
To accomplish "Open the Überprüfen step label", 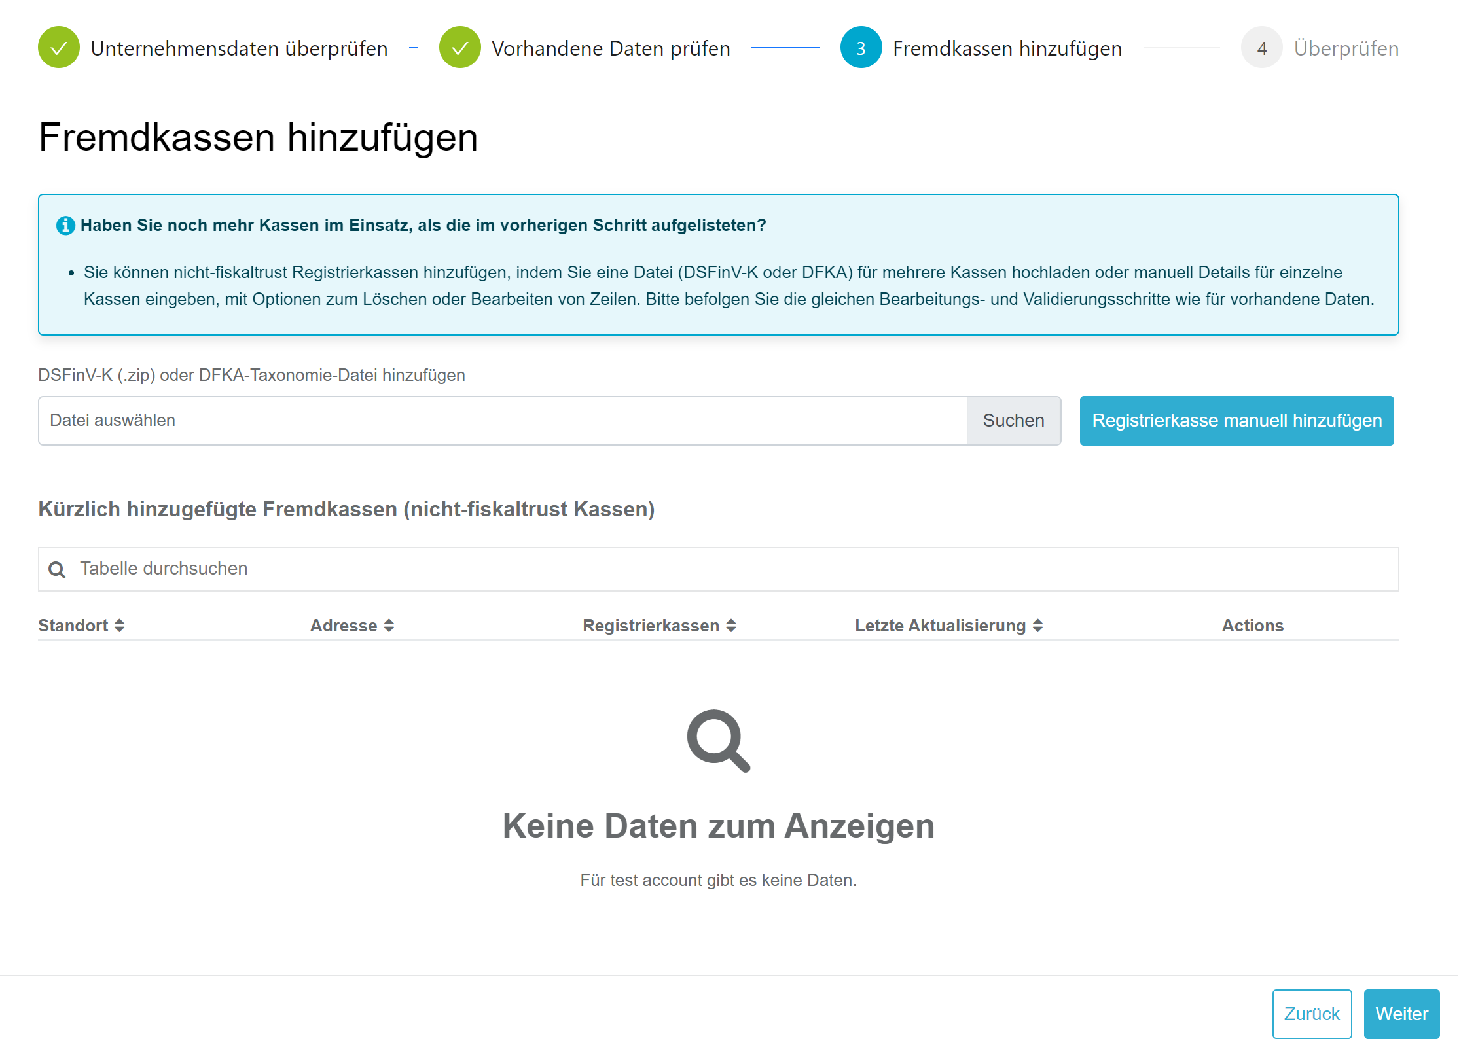I will pyautogui.click(x=1346, y=48).
